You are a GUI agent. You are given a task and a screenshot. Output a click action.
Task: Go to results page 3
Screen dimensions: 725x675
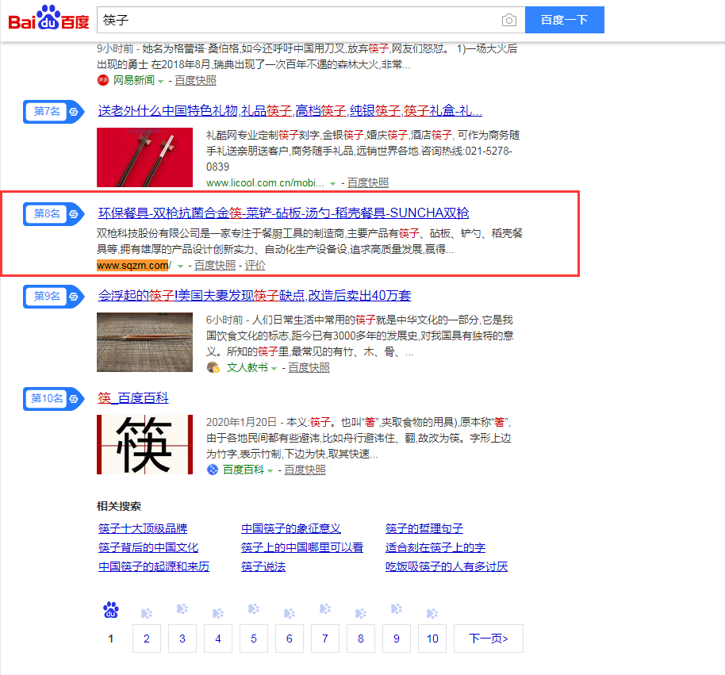point(182,639)
